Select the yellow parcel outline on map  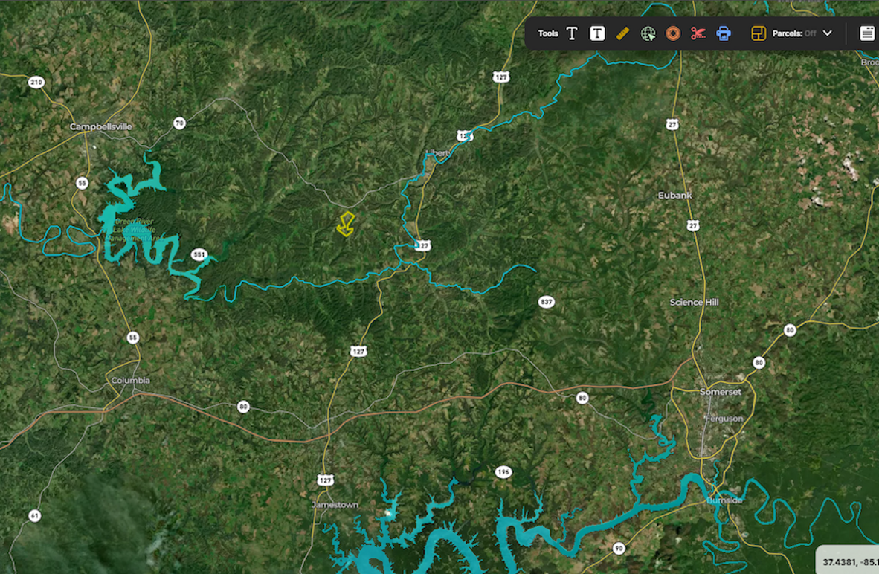346,225
